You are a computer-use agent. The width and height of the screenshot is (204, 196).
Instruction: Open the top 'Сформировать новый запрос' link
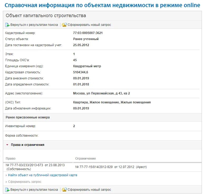[89, 25]
